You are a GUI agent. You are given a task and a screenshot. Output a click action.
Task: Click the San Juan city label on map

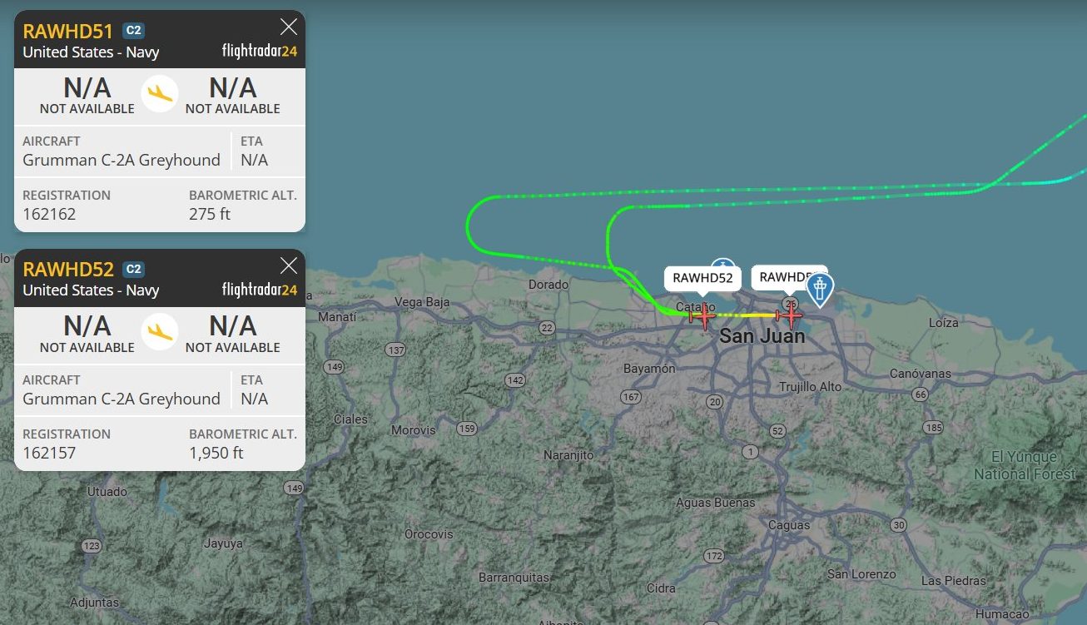click(x=762, y=336)
